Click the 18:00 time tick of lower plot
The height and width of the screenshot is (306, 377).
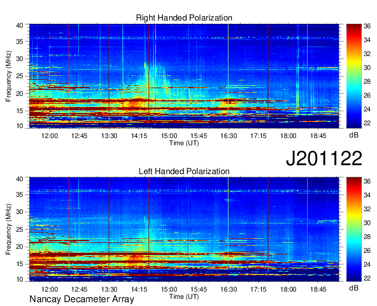click(x=288, y=289)
